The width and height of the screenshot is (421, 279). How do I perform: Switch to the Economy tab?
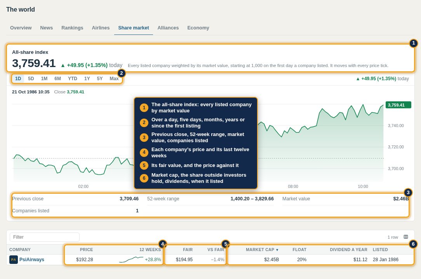(x=198, y=28)
